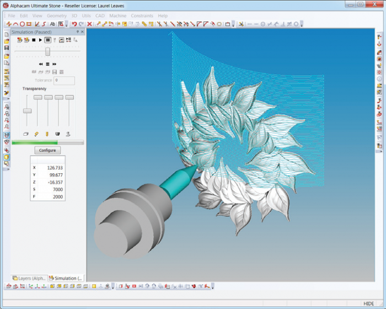Click the toolpath transparency icon
386x309 pixels.
point(36,134)
